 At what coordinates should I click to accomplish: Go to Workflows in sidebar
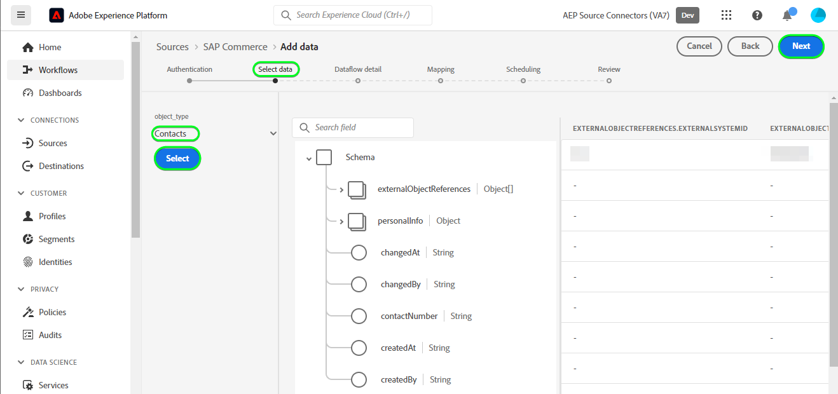58,70
